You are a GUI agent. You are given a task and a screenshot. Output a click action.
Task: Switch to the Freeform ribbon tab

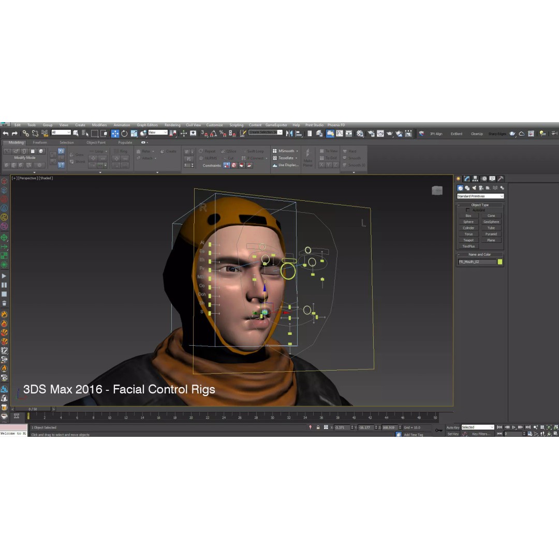(40, 142)
